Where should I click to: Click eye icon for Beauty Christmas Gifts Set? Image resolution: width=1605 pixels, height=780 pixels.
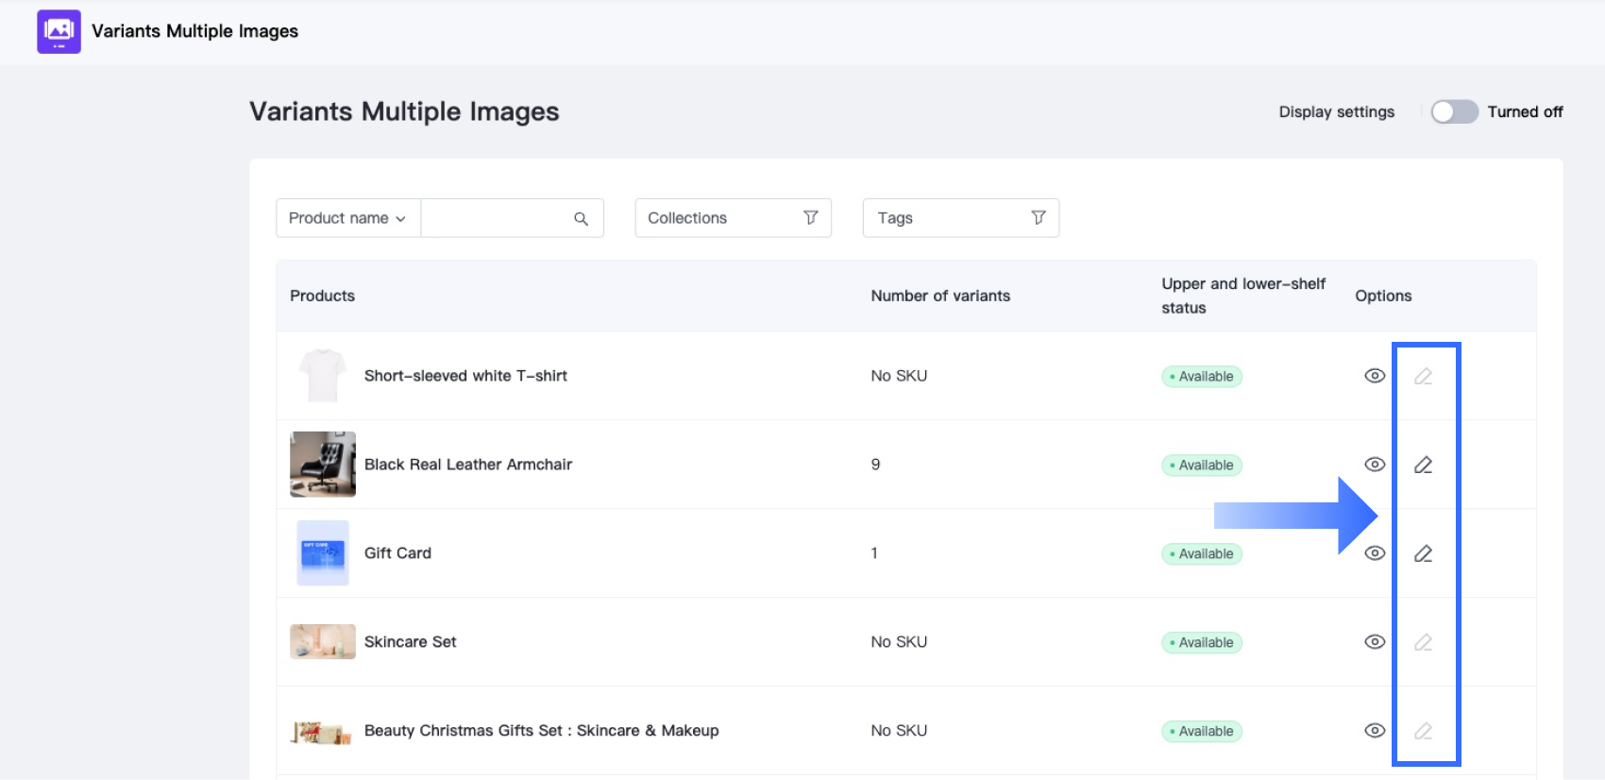point(1375,731)
